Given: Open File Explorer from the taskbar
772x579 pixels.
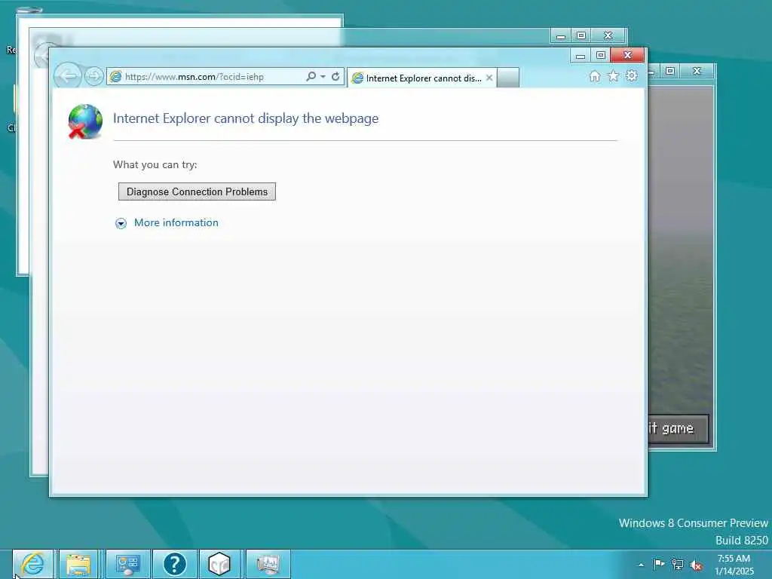Looking at the screenshot, I should (x=78, y=564).
